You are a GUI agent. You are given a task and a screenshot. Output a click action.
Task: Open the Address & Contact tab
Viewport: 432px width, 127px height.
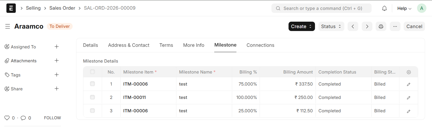tap(129, 45)
